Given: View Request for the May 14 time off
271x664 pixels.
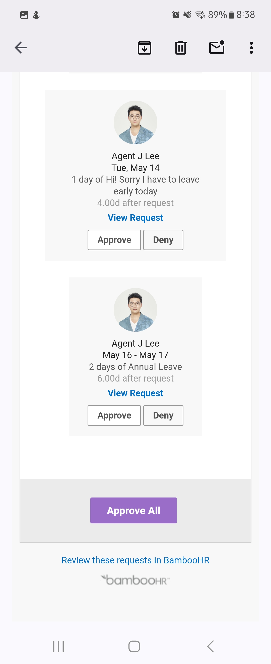Looking at the screenshot, I should [x=135, y=218].
